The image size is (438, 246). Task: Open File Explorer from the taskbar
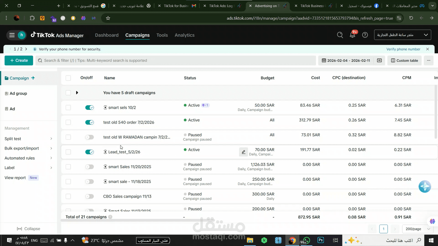coord(250,240)
